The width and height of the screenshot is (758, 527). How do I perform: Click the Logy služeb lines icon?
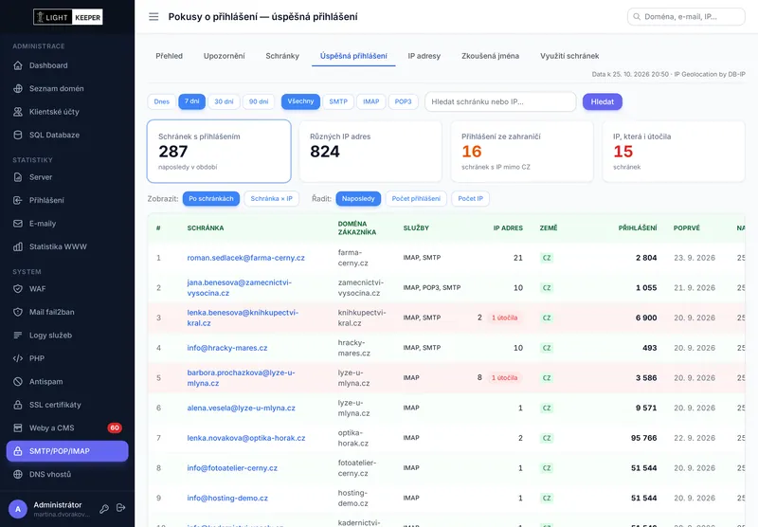[18, 335]
